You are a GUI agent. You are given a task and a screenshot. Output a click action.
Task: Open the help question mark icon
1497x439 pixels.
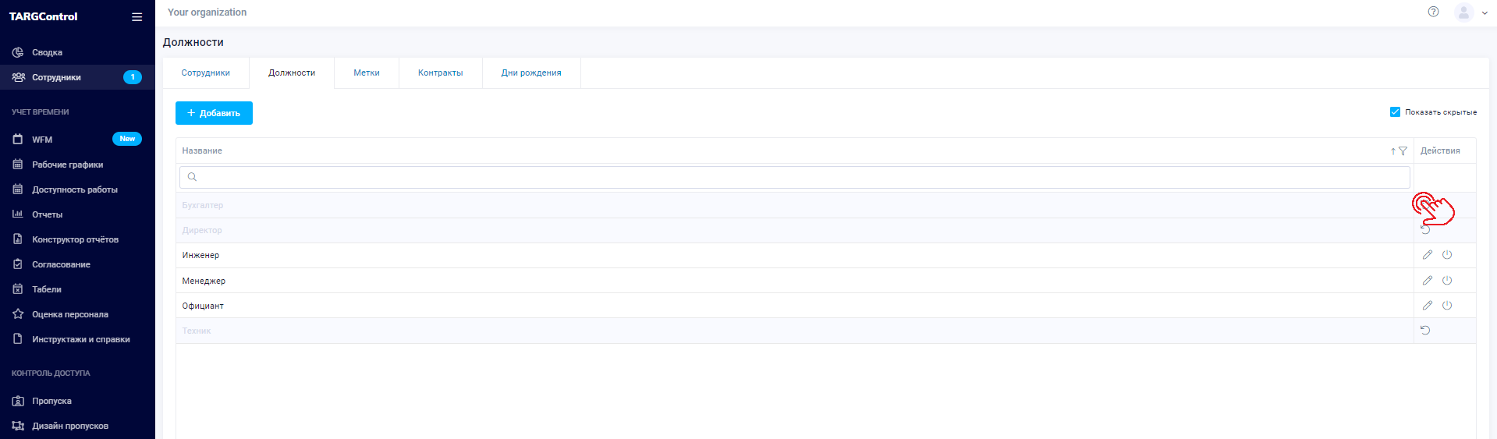(1433, 12)
